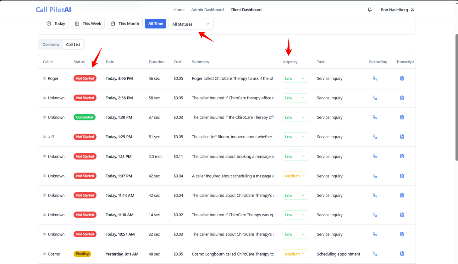Open transcript for the 1:07 PM call

click(402, 176)
